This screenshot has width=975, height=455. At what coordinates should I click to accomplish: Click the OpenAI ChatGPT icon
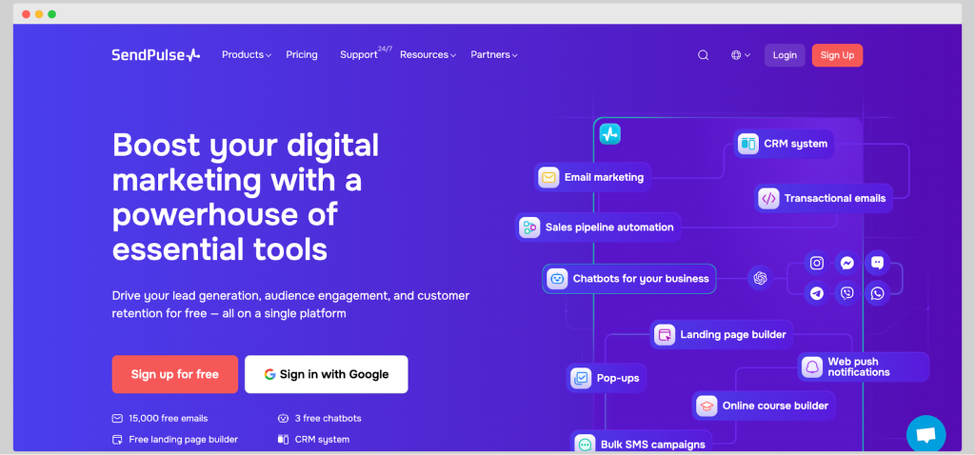pos(759,279)
